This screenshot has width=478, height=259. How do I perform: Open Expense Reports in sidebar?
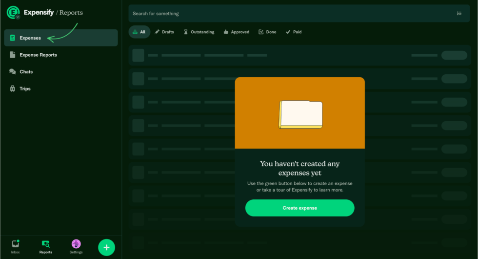click(38, 55)
